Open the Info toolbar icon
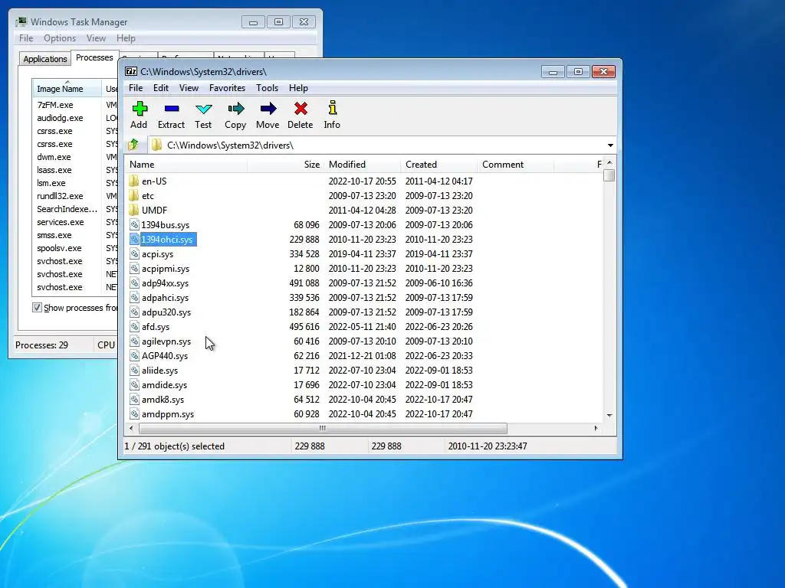The image size is (785, 588). (333, 108)
